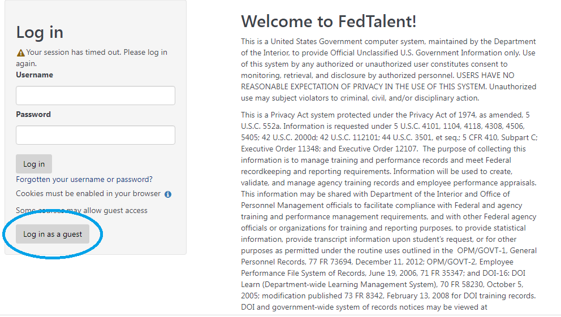Click the Password field label
The width and height of the screenshot is (561, 317).
(33, 114)
